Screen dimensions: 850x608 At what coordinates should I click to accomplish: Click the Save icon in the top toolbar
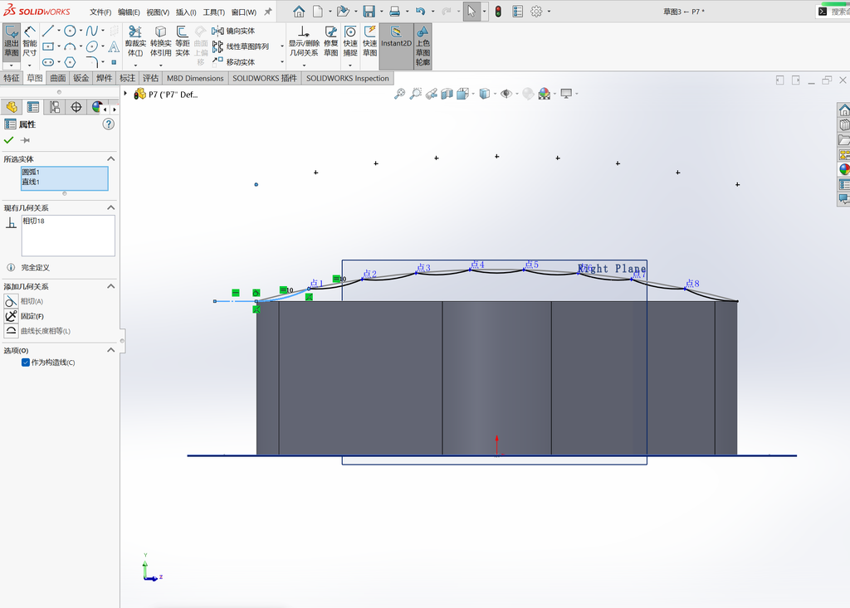click(x=369, y=12)
